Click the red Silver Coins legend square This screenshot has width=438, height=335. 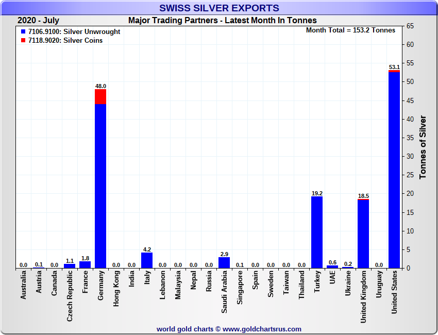pos(23,41)
